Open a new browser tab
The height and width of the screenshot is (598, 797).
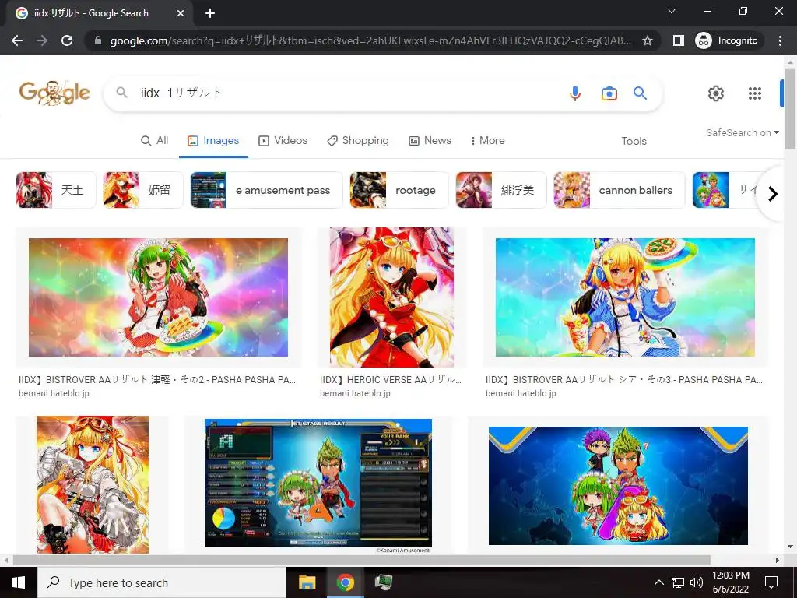(x=210, y=13)
